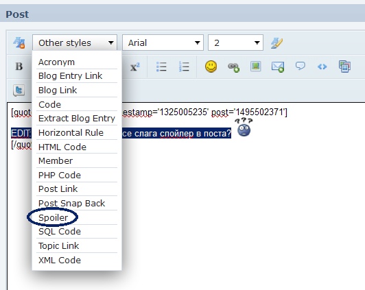365x290 pixels.
Task: Click the Bold formatting icon
Action: (19, 67)
